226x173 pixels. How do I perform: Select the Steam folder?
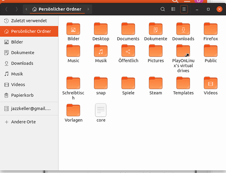(x=156, y=83)
